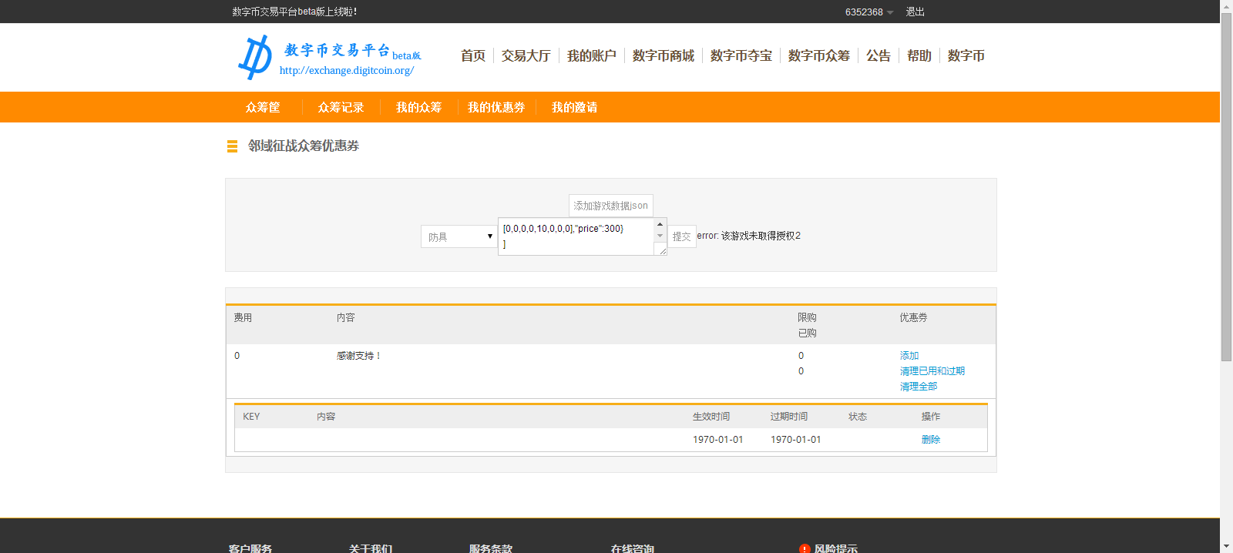Click the red 风险提示 warning icon

(805, 549)
